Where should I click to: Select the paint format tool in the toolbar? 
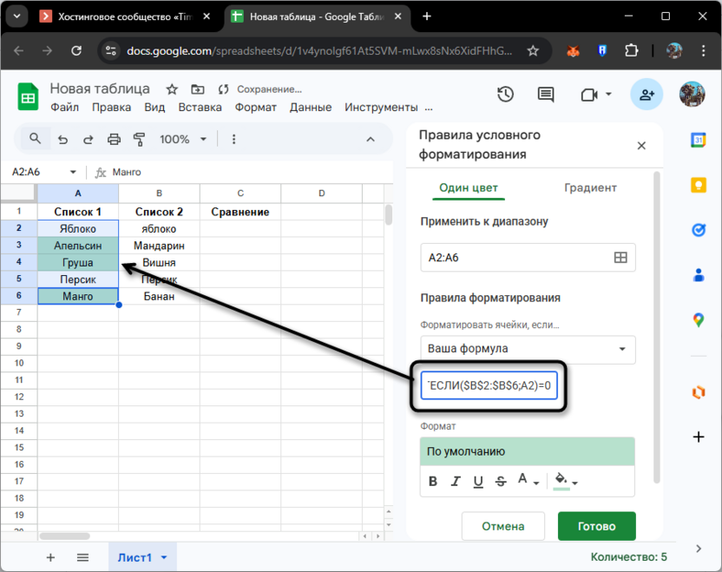(139, 139)
